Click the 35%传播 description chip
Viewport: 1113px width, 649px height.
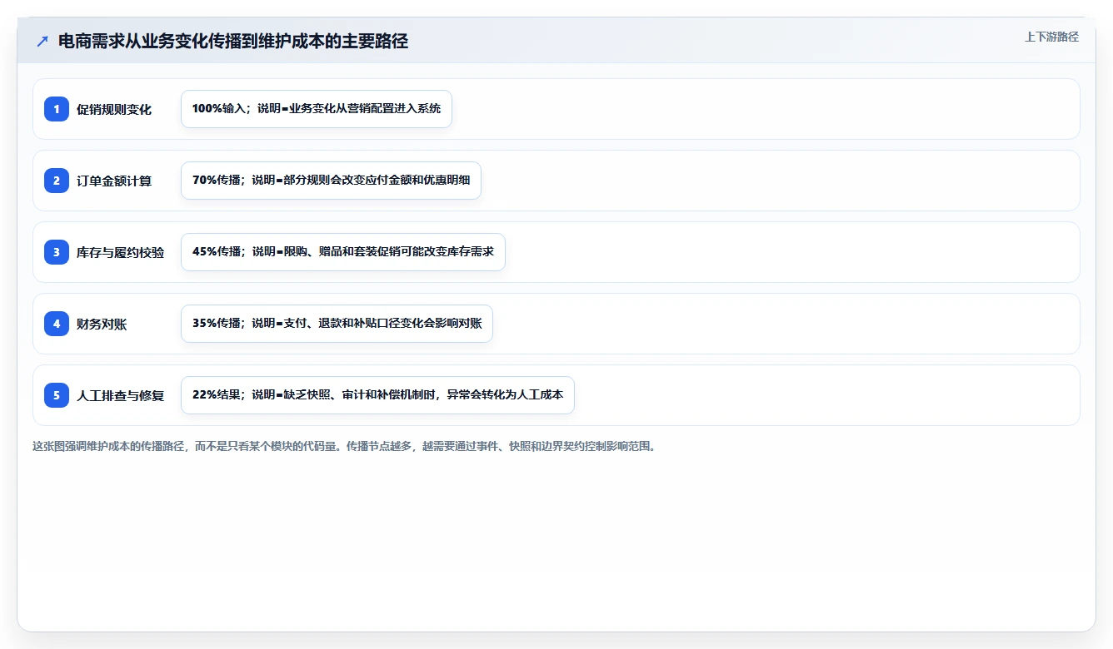pyautogui.click(x=337, y=324)
